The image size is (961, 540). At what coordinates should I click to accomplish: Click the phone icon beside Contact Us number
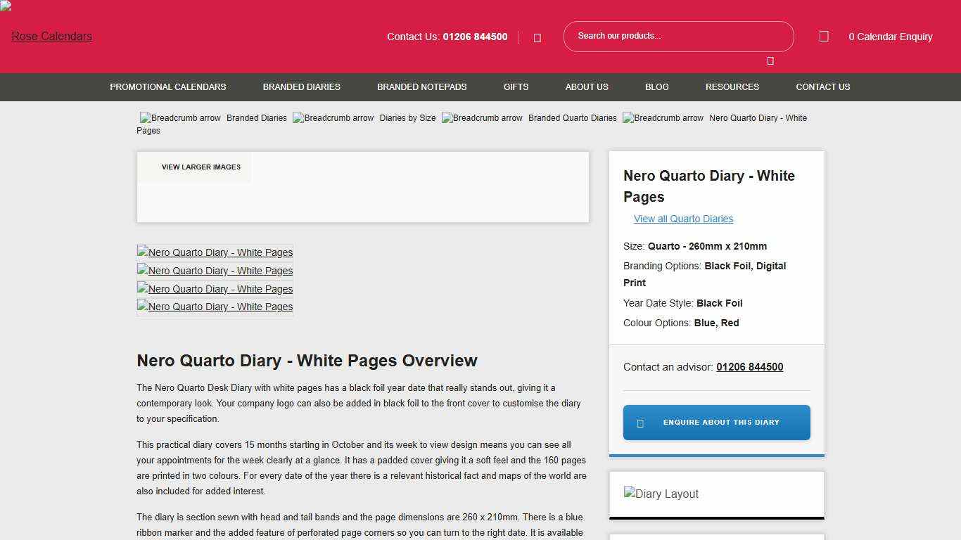[x=537, y=37]
